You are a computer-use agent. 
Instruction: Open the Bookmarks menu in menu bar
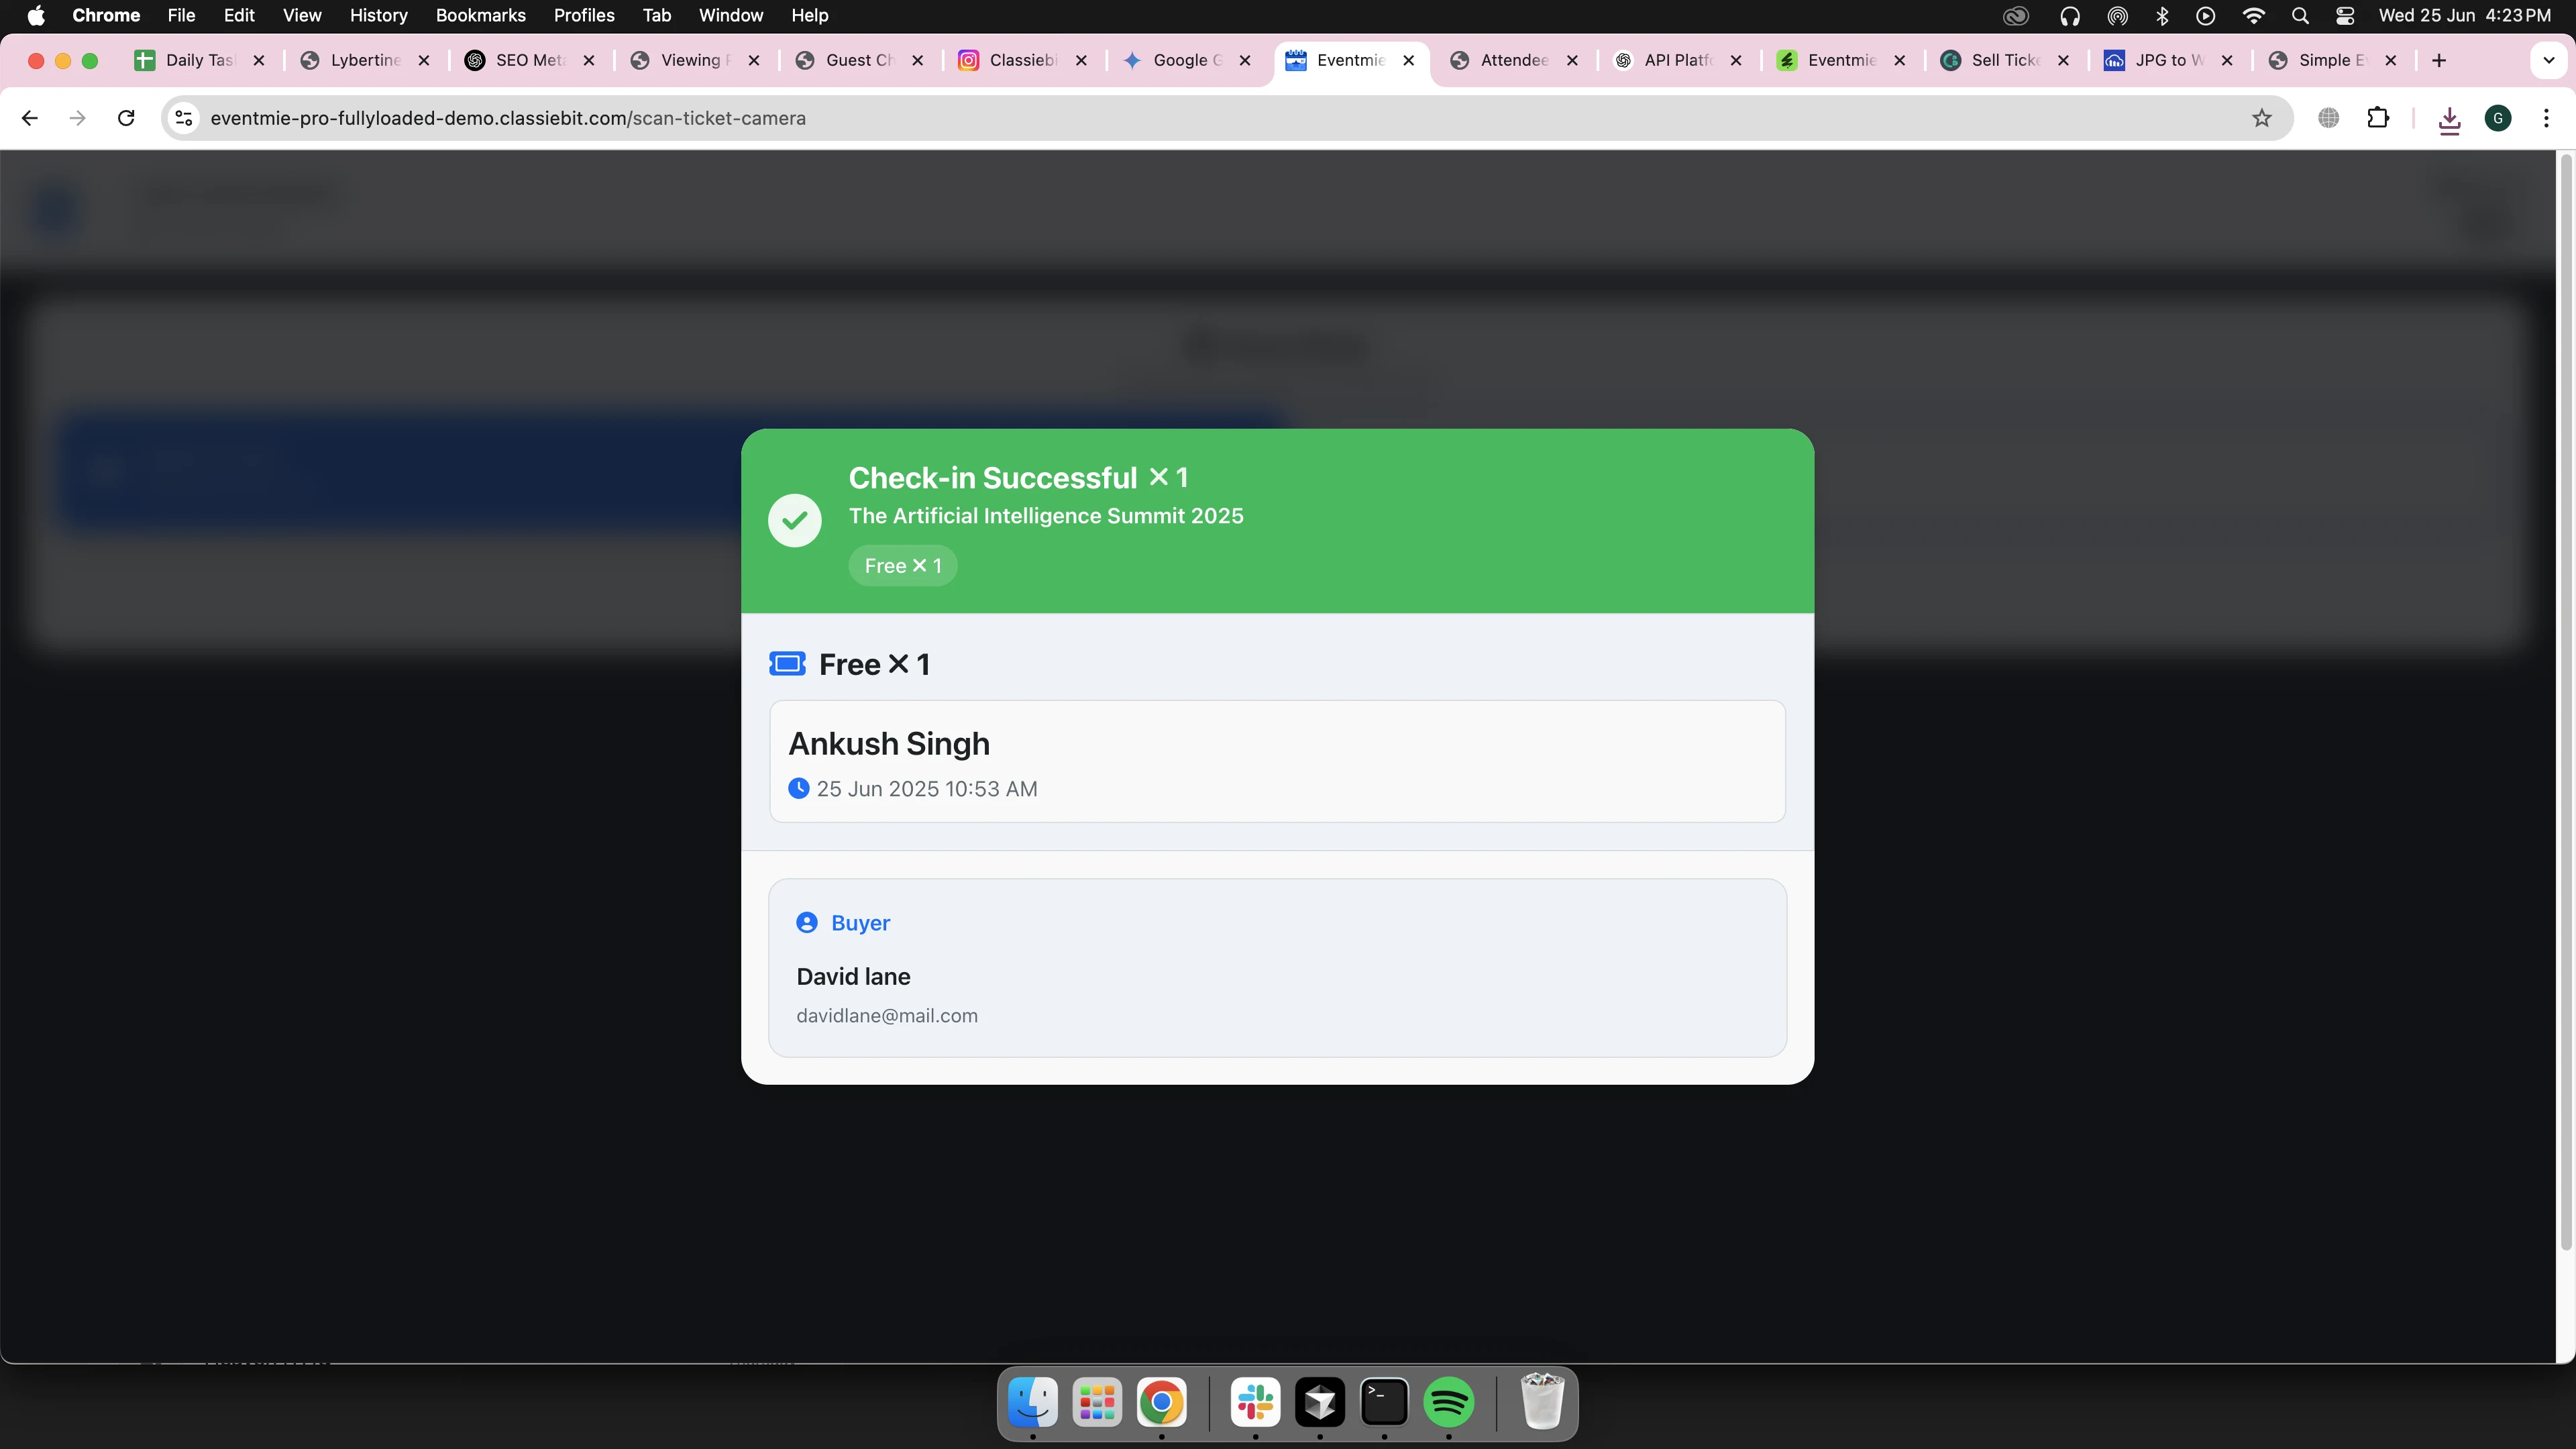point(480,15)
